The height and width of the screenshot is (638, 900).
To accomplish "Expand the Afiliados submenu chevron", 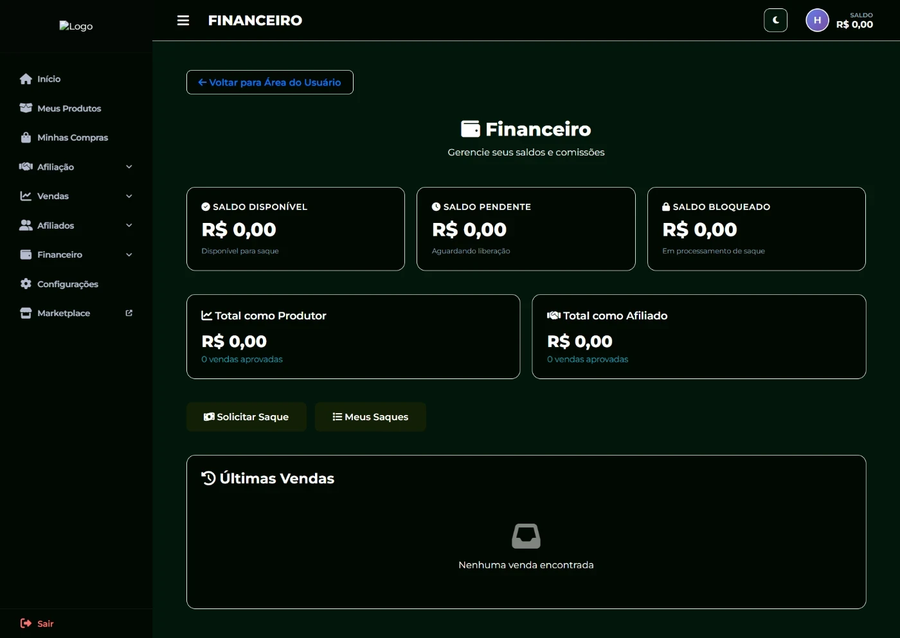I will pyautogui.click(x=129, y=226).
